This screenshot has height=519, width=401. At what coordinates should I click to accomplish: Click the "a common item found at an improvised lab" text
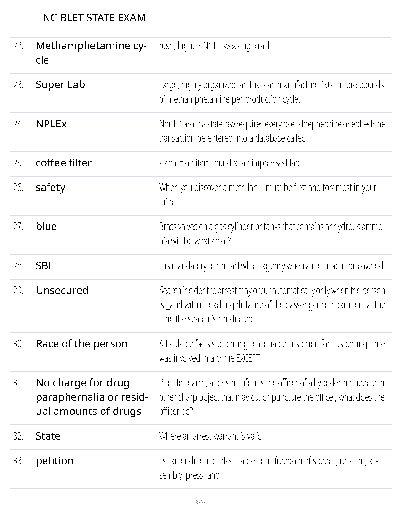229,163
